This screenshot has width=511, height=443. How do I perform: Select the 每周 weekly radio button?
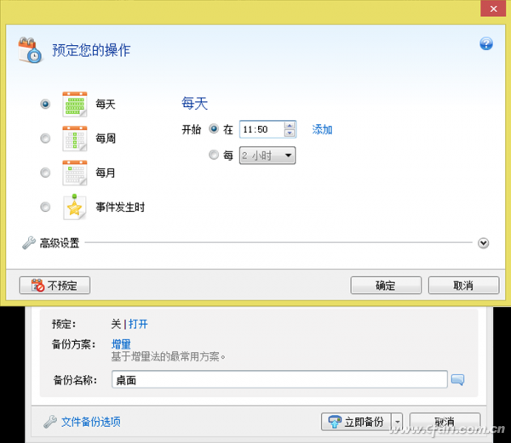(45, 139)
